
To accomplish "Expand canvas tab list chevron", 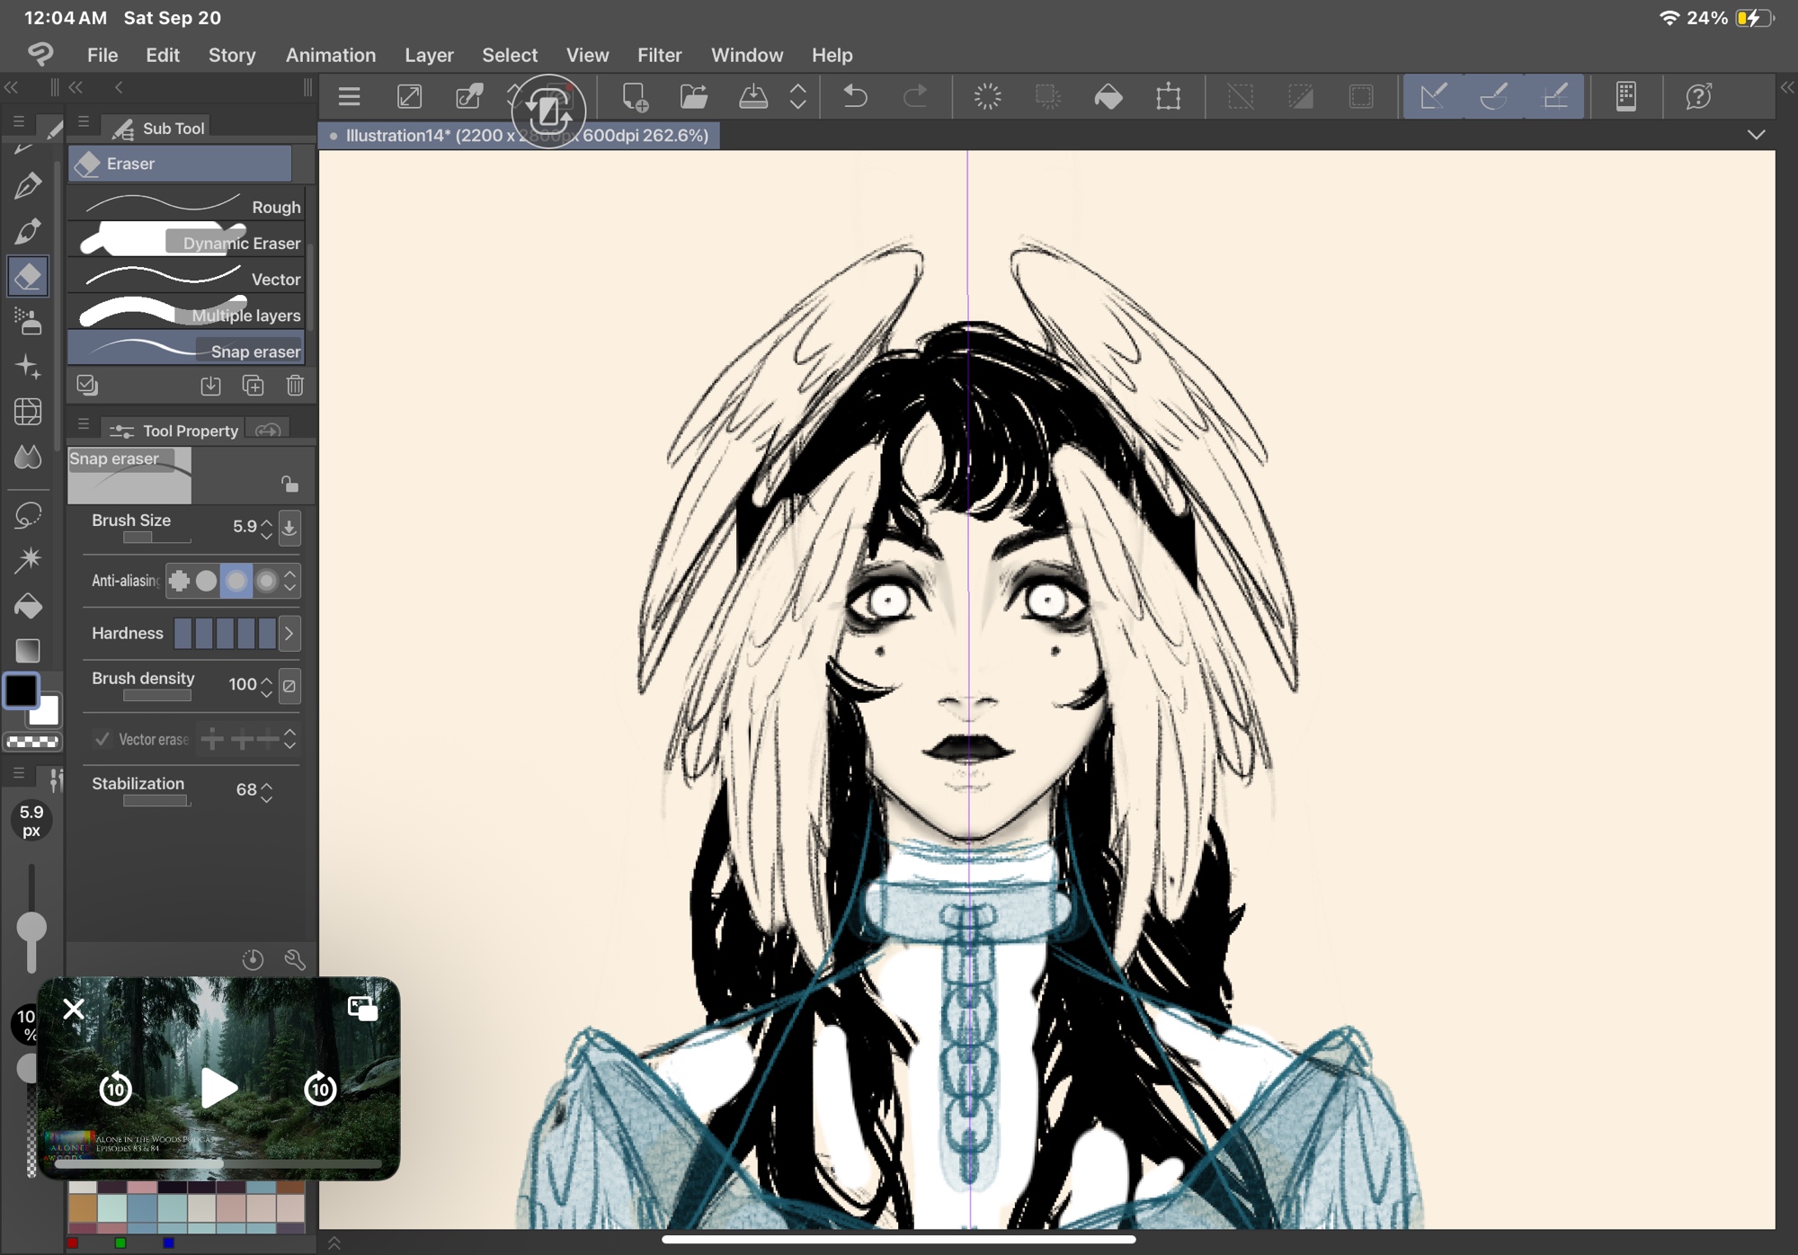I will tap(1756, 135).
